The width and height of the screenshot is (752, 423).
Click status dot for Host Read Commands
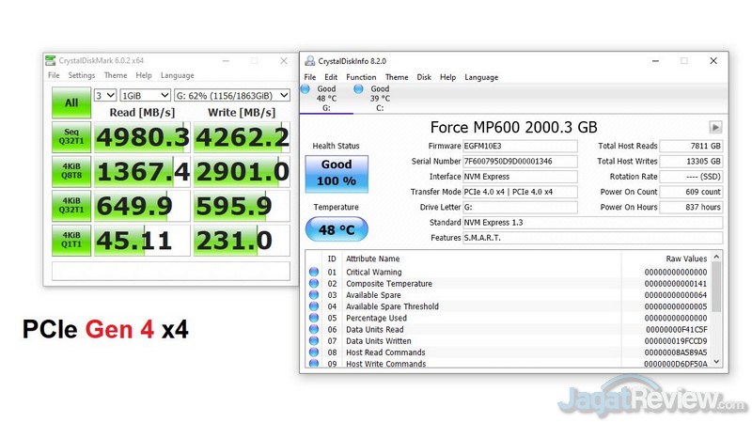tap(314, 352)
